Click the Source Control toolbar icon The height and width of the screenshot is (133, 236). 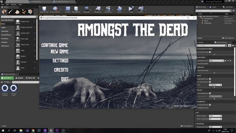coord(55,9)
